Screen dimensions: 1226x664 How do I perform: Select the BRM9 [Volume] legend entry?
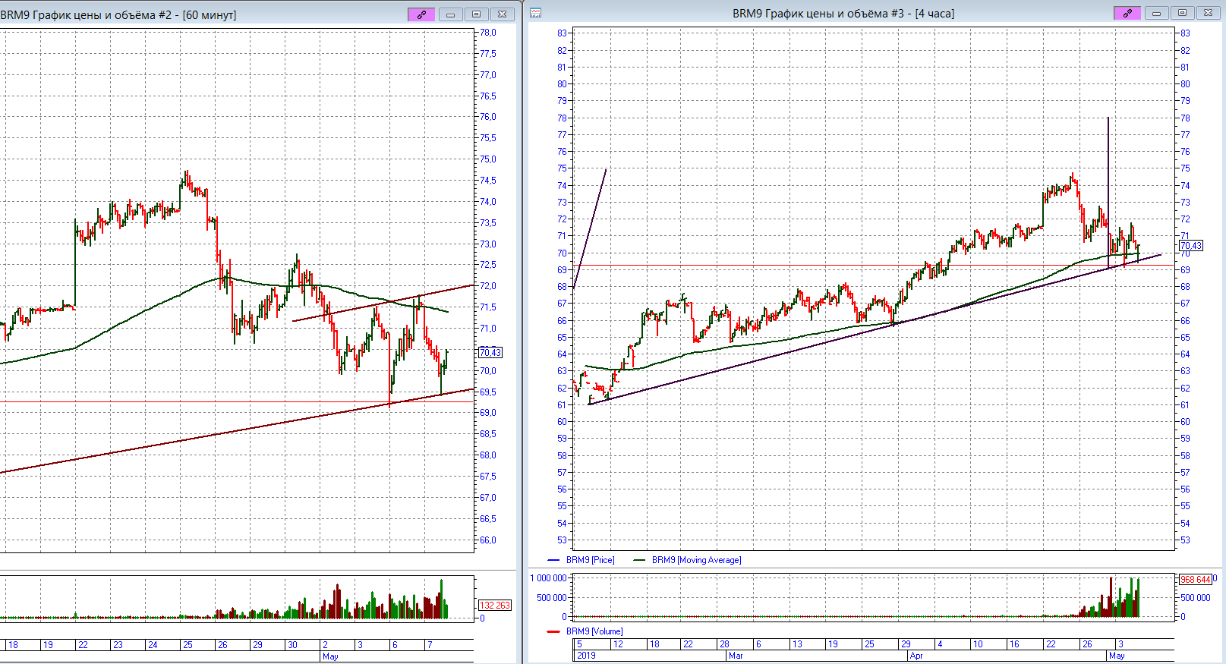594,631
